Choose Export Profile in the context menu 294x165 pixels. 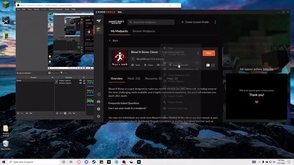(x=181, y=96)
